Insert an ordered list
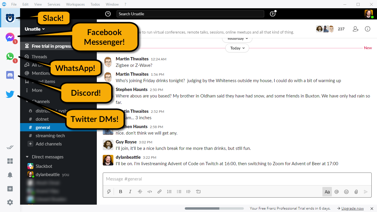Image resolution: width=377 pixels, height=212 pixels. [x=169, y=192]
